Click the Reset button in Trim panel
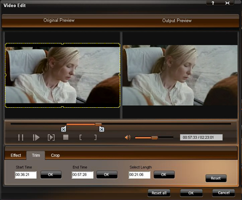The image size is (242, 200). tap(216, 178)
